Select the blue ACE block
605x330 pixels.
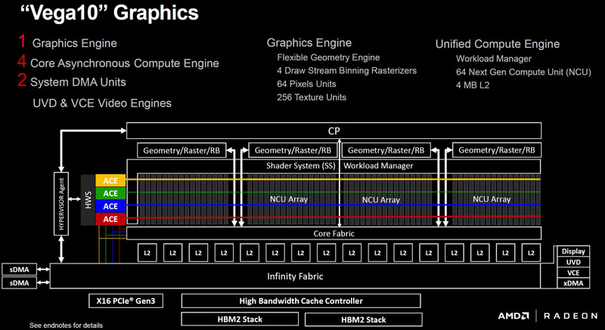click(x=110, y=206)
